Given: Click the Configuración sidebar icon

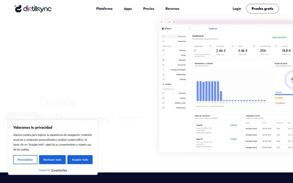Looking at the screenshot, I should [x=163, y=108].
